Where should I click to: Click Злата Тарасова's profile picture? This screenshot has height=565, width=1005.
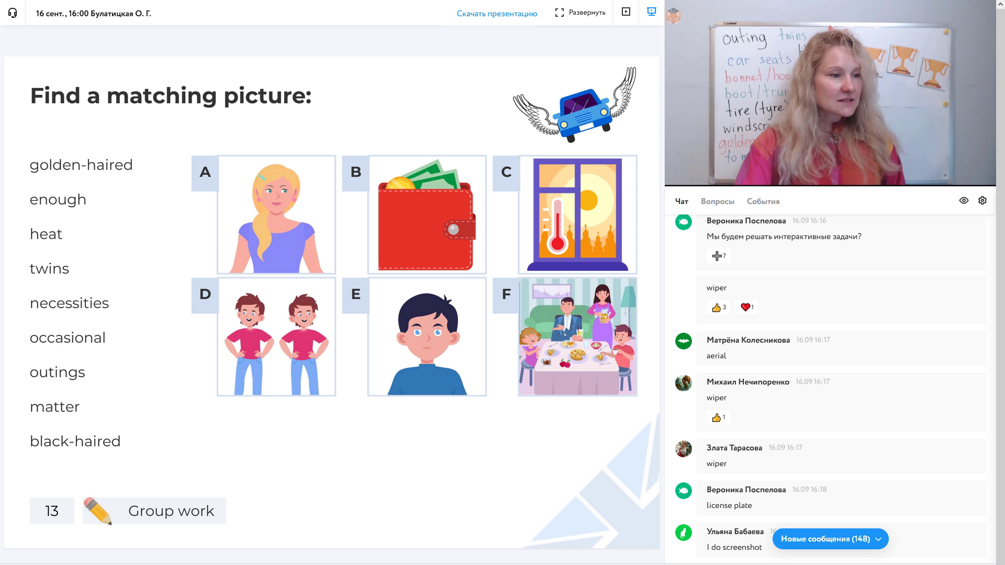[x=683, y=449]
